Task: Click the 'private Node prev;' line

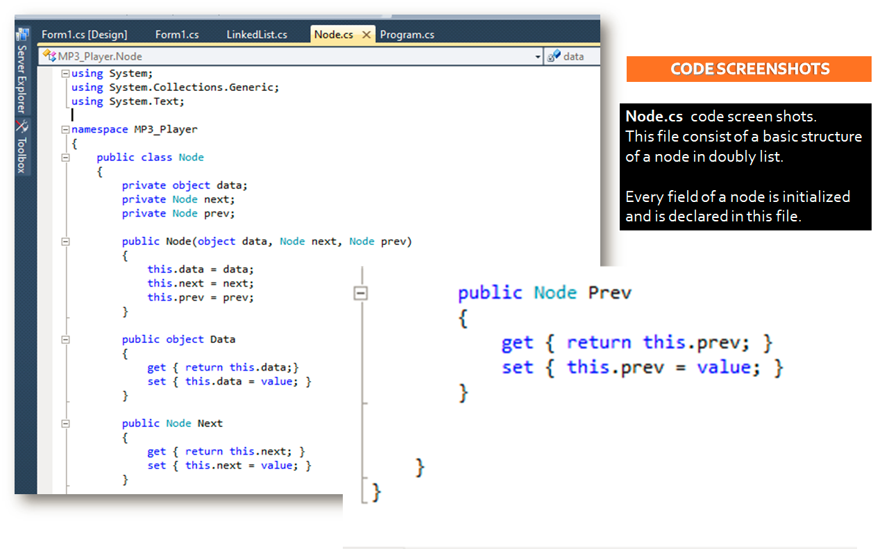Action: 178,213
